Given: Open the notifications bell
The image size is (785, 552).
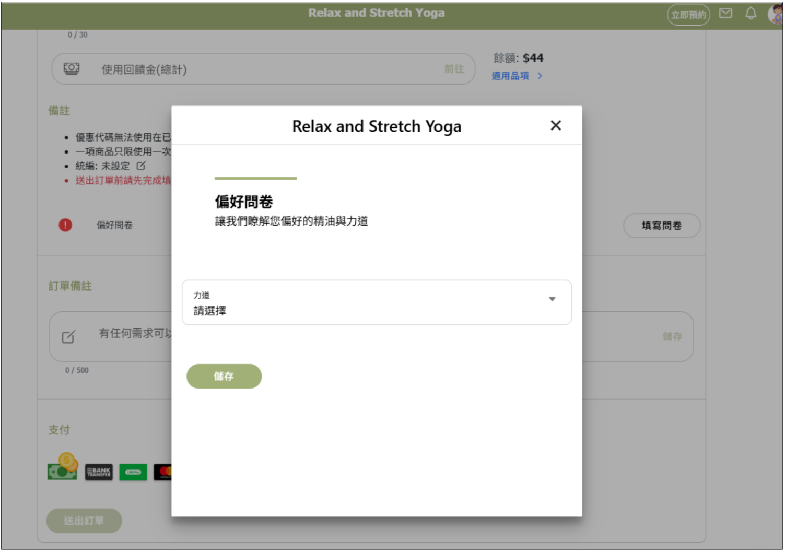Looking at the screenshot, I should [750, 14].
